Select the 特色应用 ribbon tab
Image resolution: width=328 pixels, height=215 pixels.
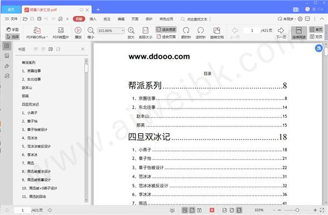(166, 19)
